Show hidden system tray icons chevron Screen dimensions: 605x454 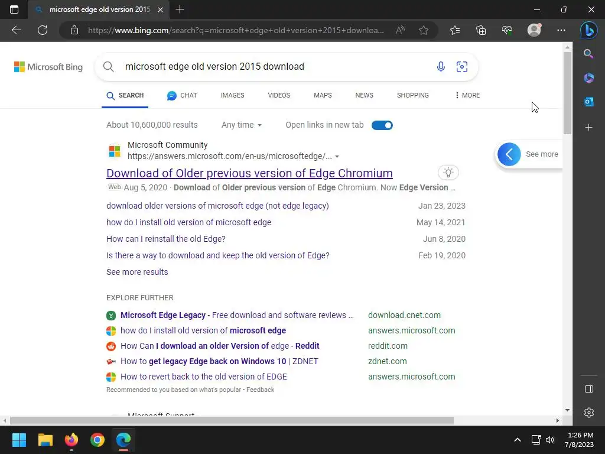coord(518,440)
